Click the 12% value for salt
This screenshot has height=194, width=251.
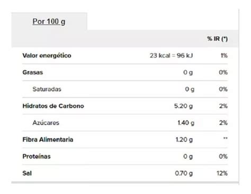(222, 173)
